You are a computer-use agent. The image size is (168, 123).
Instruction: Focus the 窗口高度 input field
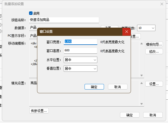pyautogui.click(x=80, y=51)
